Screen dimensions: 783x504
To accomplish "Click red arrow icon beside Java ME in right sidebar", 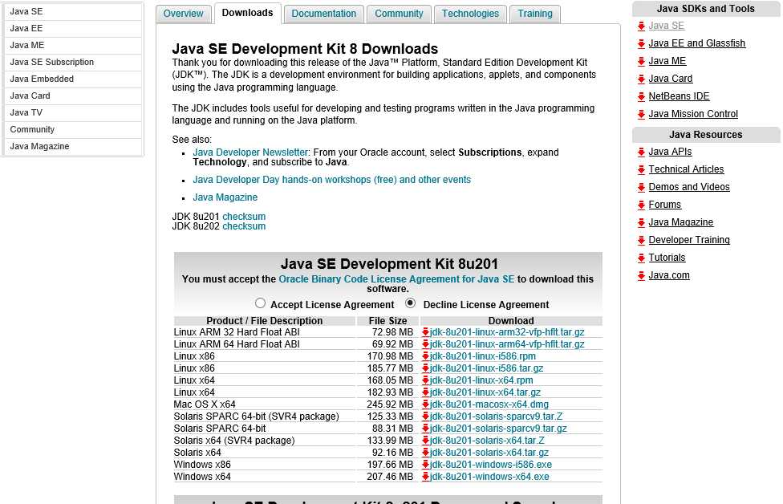I will click(x=642, y=62).
